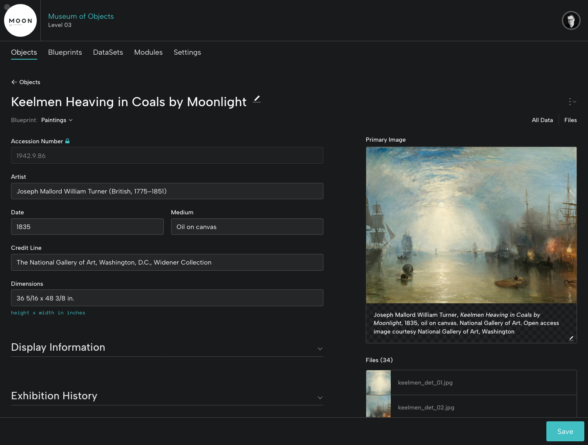Open the keelmen_det_01.jpg thumbnail
This screenshot has height=445, width=588.
click(379, 383)
